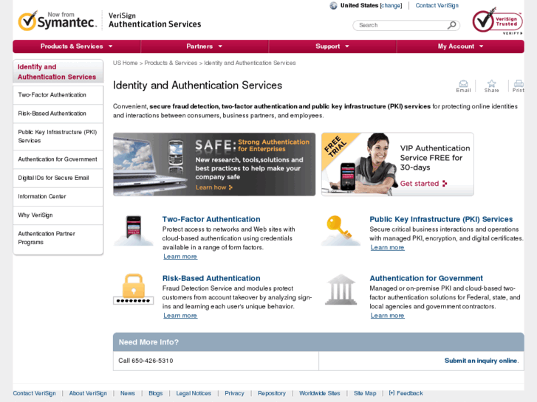537x402 pixels.
Task: Click the Submit an inquiry online link
Action: tap(481, 361)
